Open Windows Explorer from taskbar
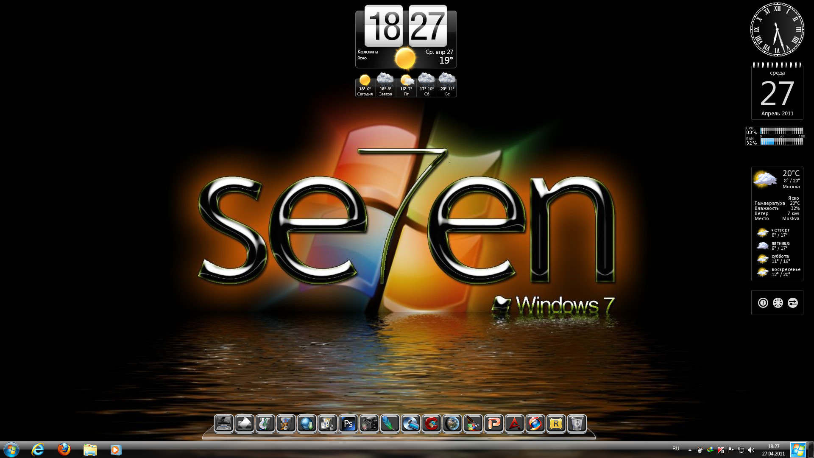The width and height of the screenshot is (814, 458). [x=90, y=450]
